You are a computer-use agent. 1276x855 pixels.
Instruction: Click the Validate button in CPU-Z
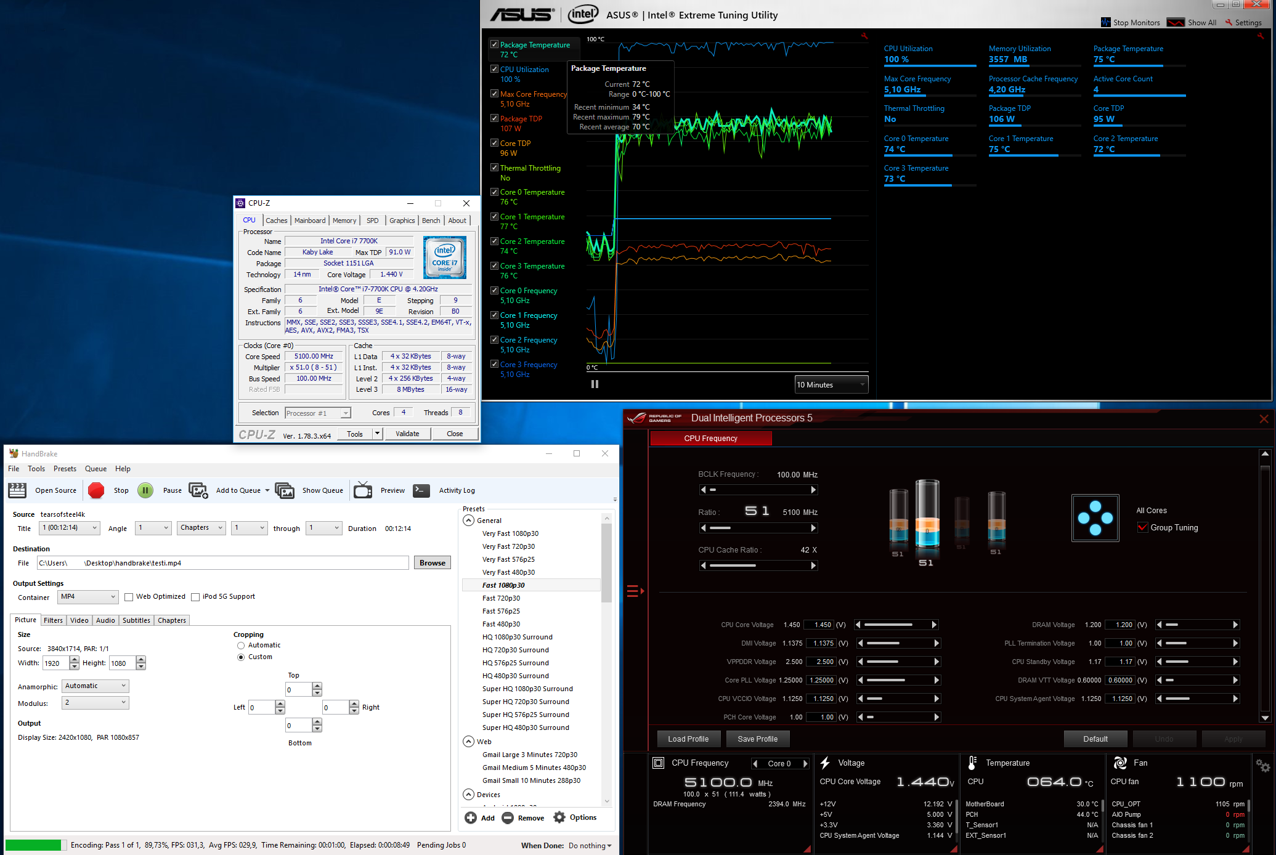coord(407,434)
